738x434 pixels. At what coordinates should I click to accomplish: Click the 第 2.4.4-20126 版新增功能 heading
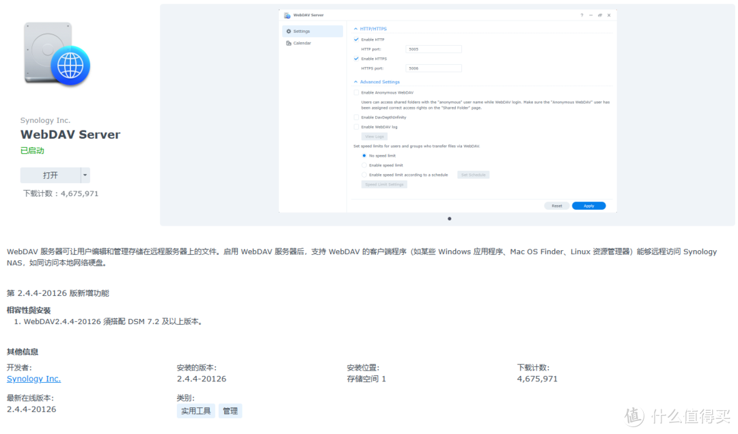[x=58, y=293]
